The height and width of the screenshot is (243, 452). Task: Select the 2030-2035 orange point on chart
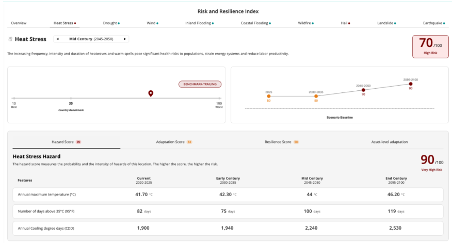point(316,96)
